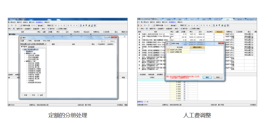This screenshot has height=123, width=272.
Task: Switch to 造价信息 tab in 查询 dialog
Action: [x=37, y=41]
